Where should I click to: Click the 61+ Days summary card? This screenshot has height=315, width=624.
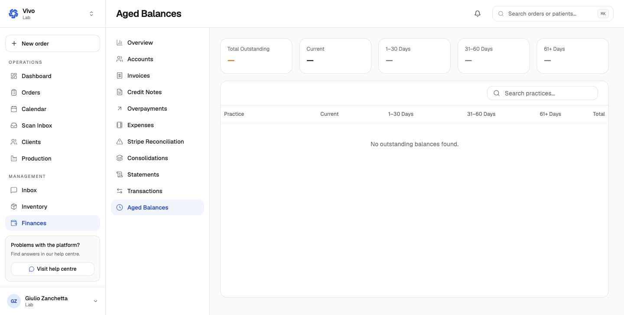(x=572, y=56)
